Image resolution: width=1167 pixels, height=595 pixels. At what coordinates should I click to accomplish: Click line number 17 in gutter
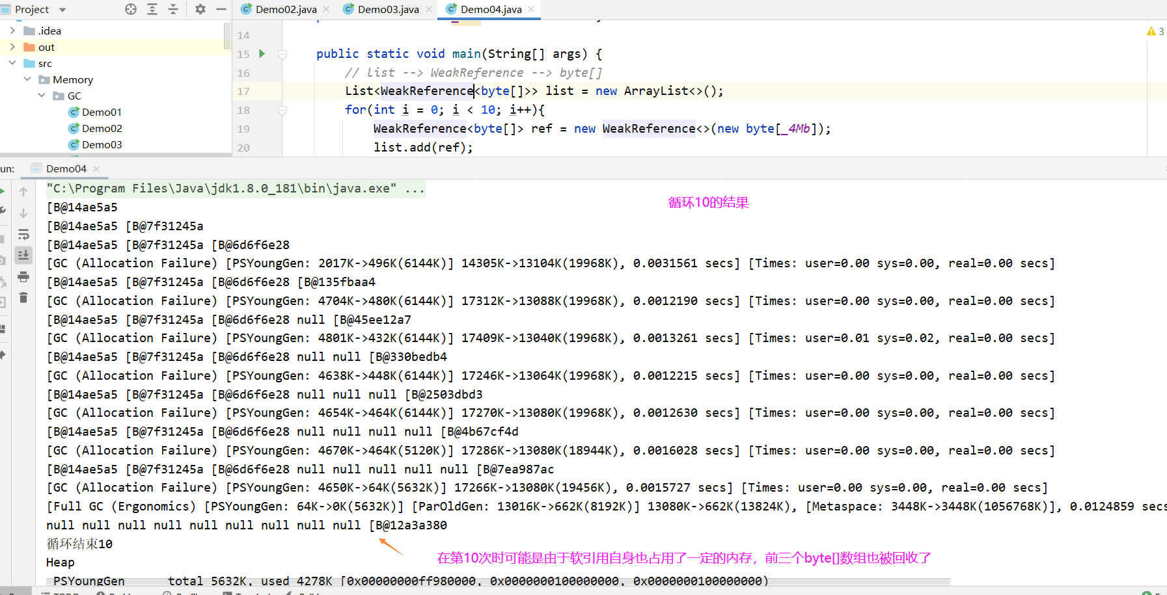pyautogui.click(x=243, y=92)
